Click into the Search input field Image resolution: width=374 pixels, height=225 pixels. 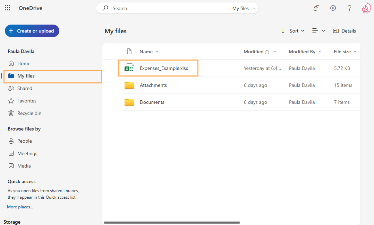(170, 8)
